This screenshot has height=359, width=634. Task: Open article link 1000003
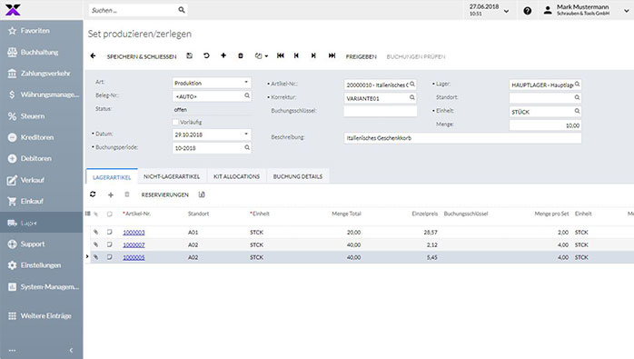click(x=134, y=233)
